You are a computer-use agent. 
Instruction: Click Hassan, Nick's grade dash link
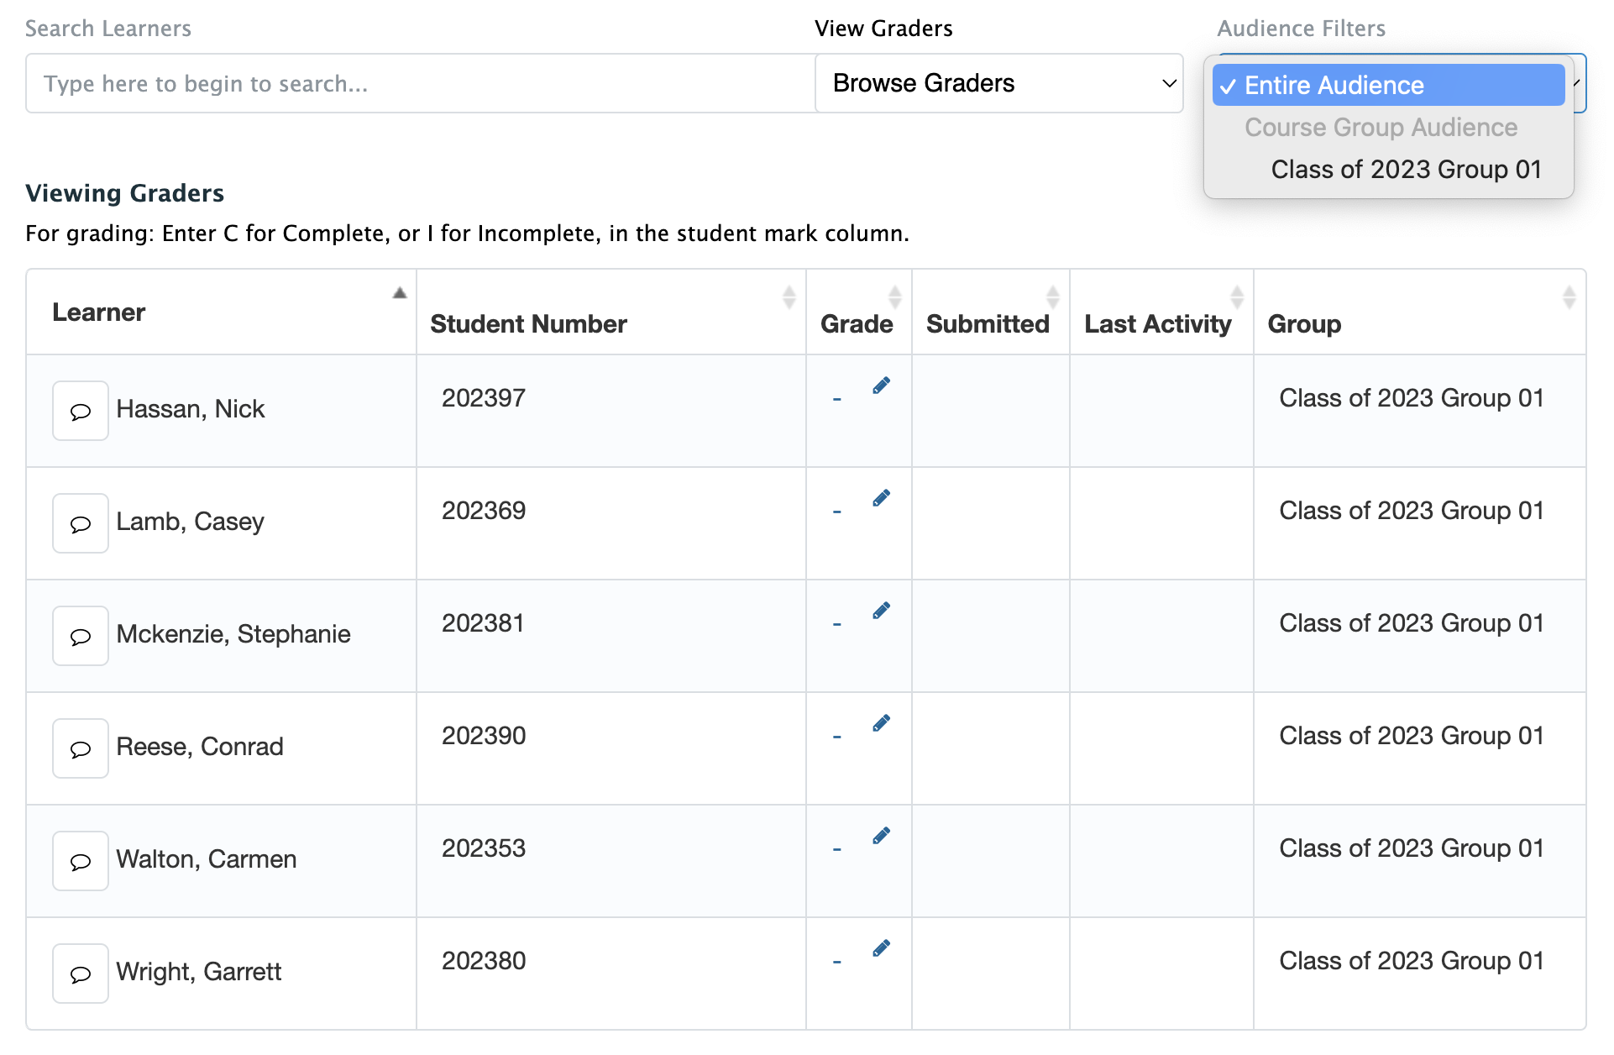click(x=836, y=400)
